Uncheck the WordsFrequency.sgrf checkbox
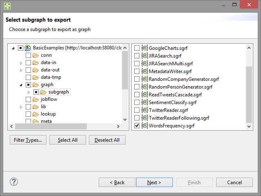This screenshot has height=196, width=261. [137, 125]
